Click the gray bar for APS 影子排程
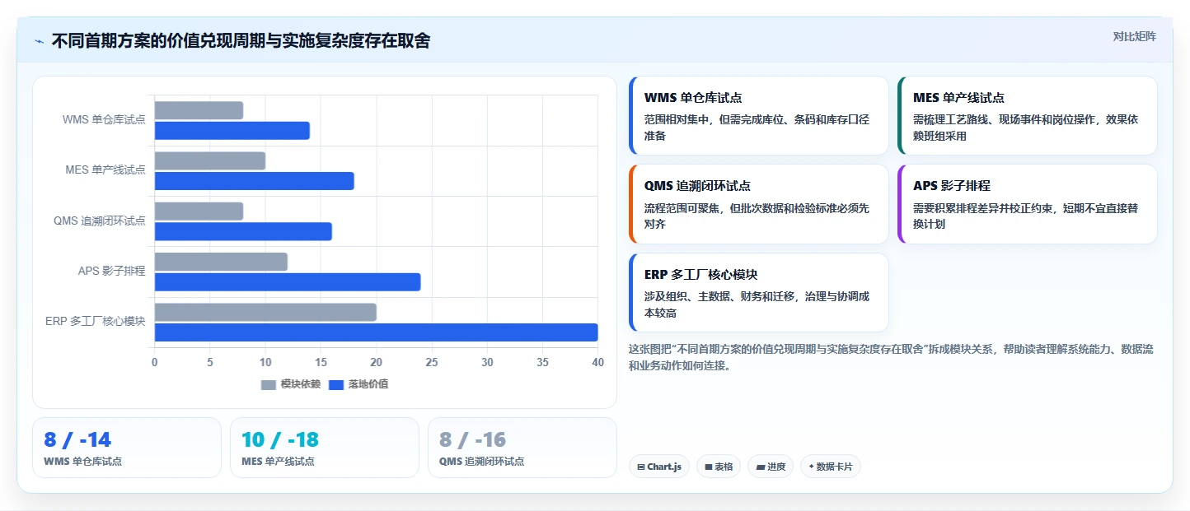Viewport: 1190px width, 511px height. pos(221,262)
